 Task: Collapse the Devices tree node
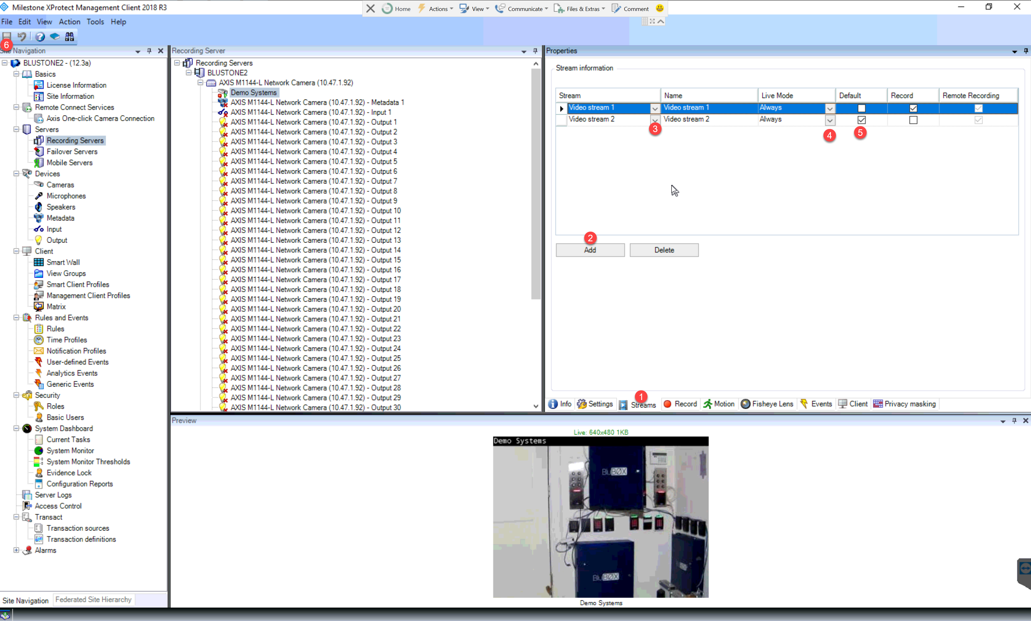16,173
